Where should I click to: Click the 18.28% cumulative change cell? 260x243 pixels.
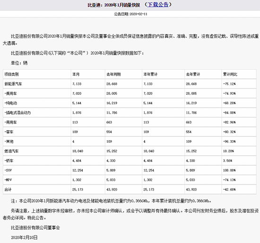click(x=228, y=151)
